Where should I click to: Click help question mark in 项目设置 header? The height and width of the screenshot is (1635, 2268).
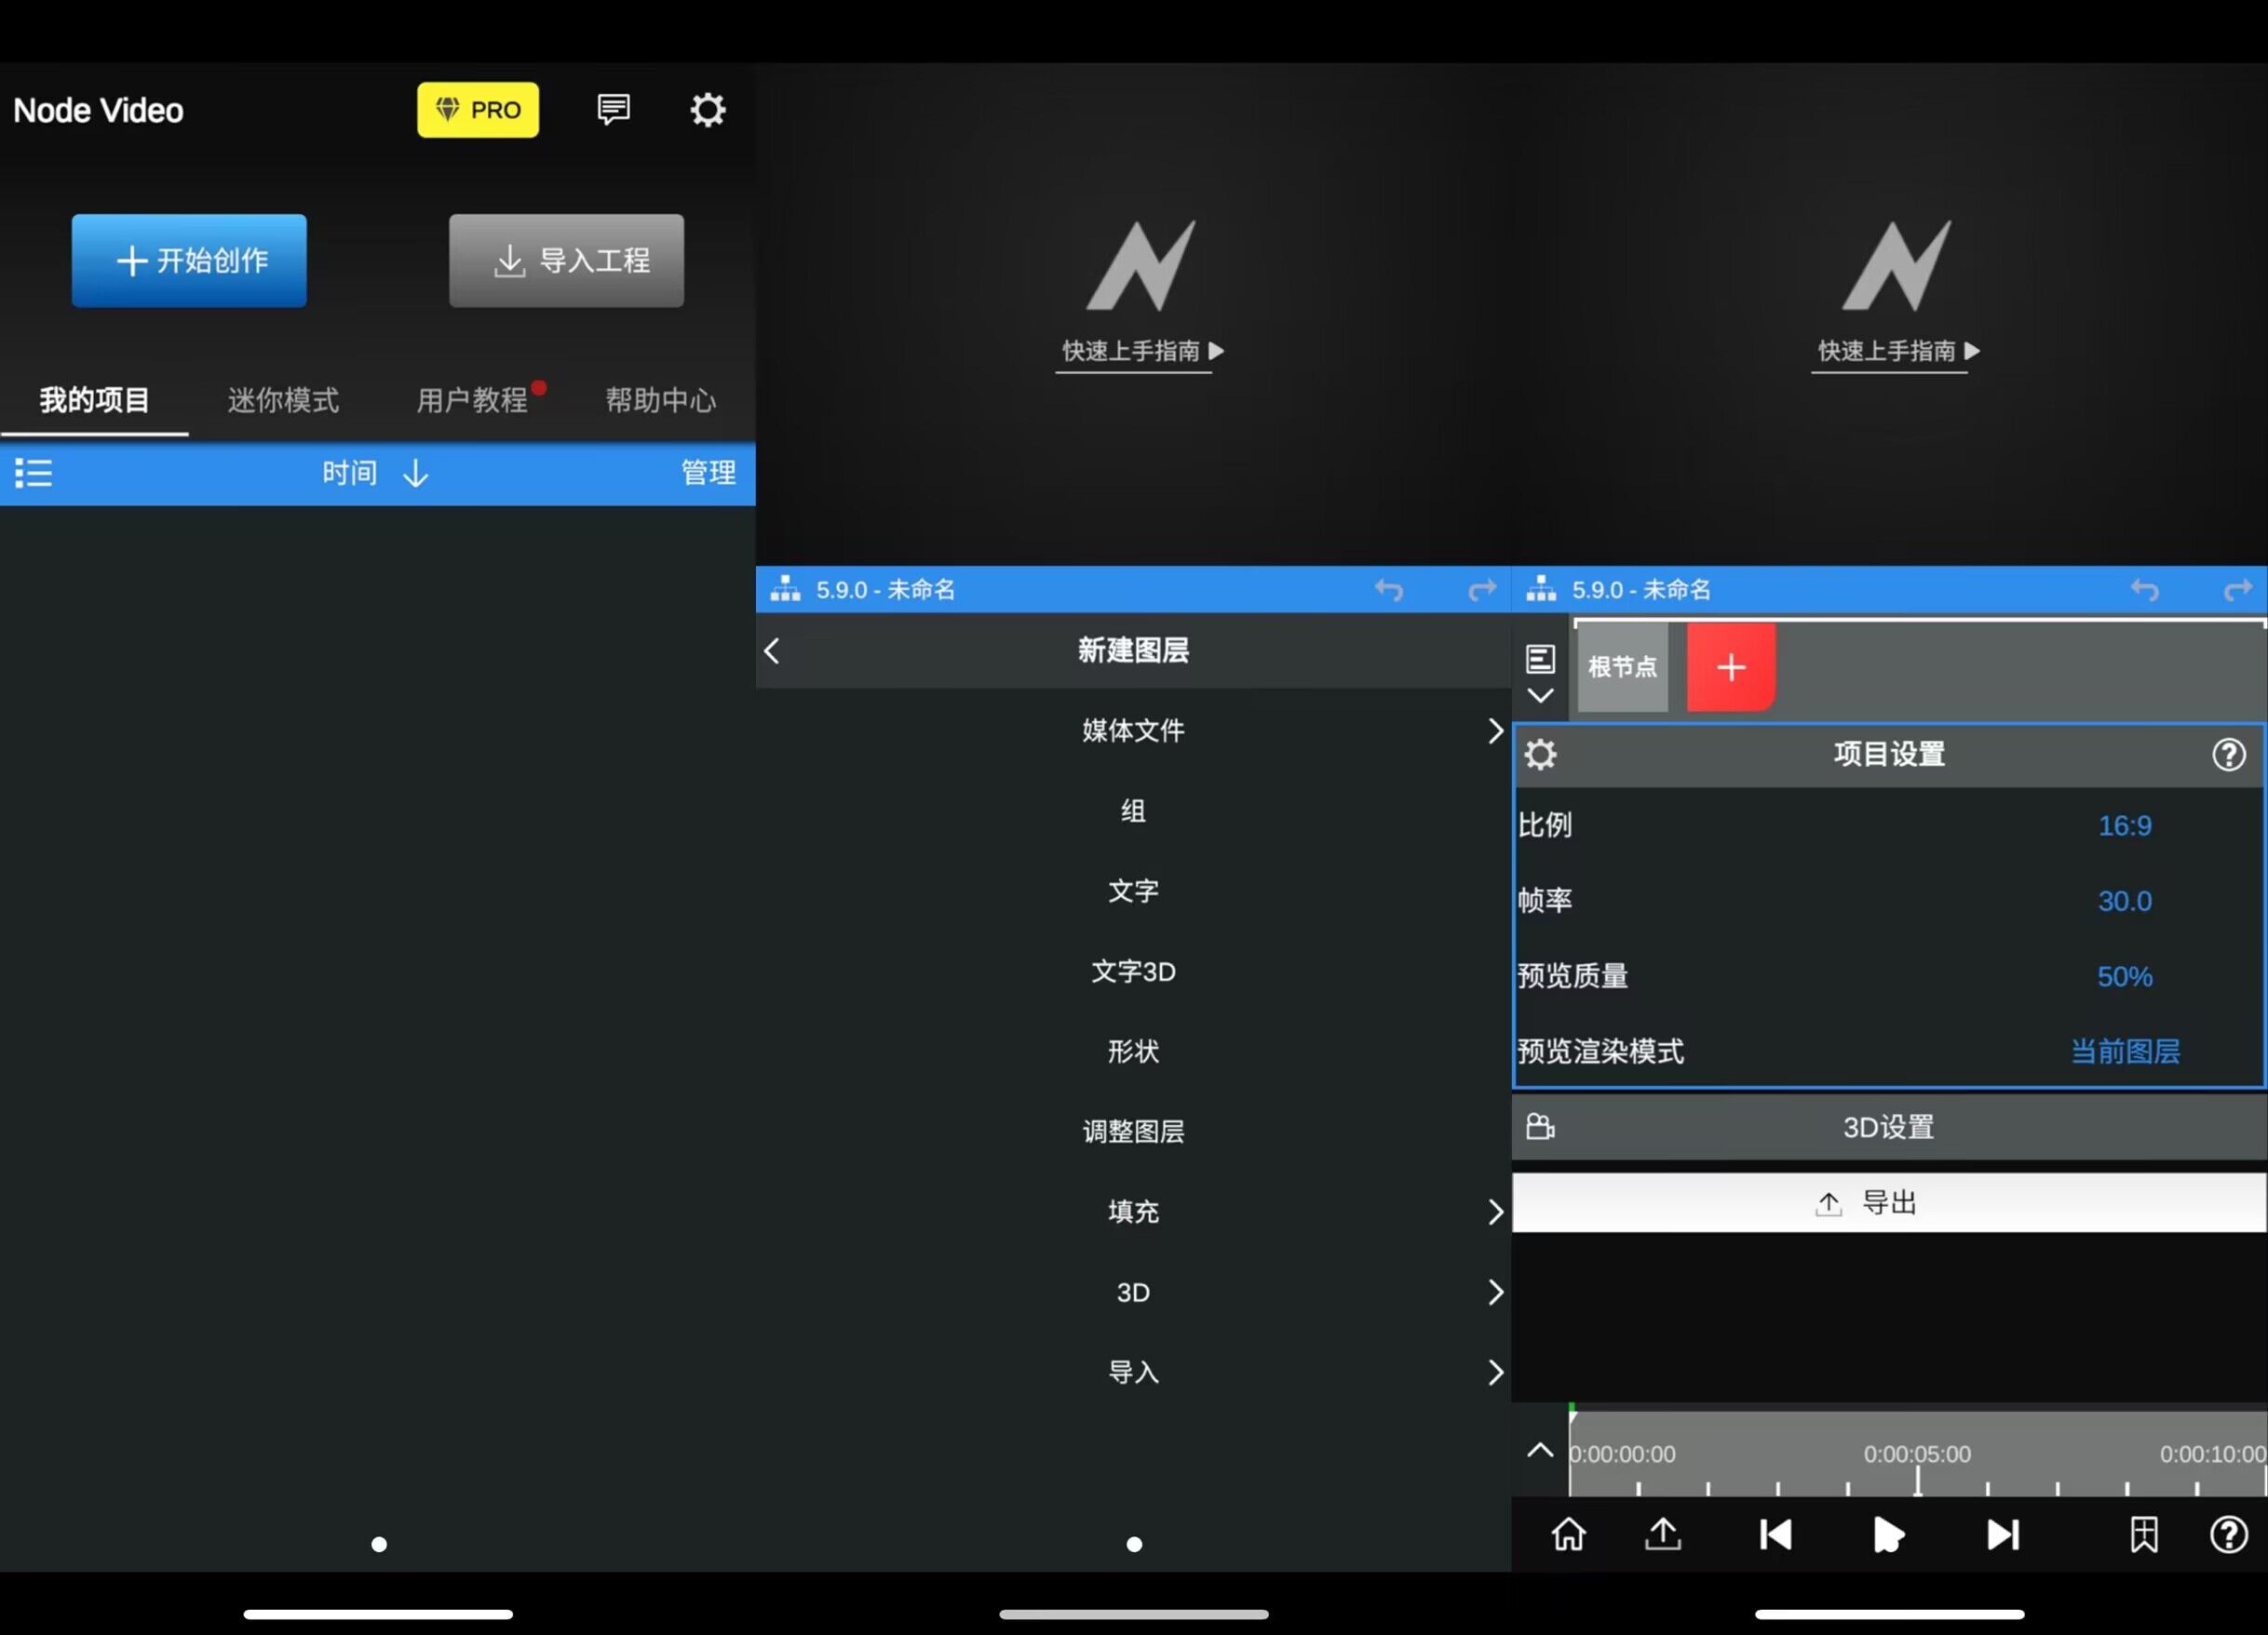point(2228,755)
